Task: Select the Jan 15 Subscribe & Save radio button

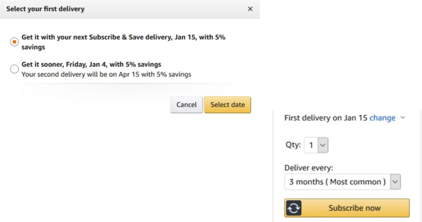Action: [14, 42]
